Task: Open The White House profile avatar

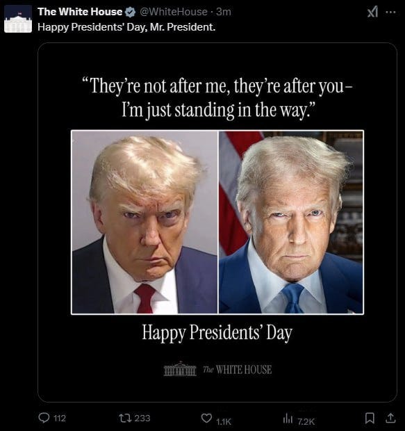Action: pos(18,19)
